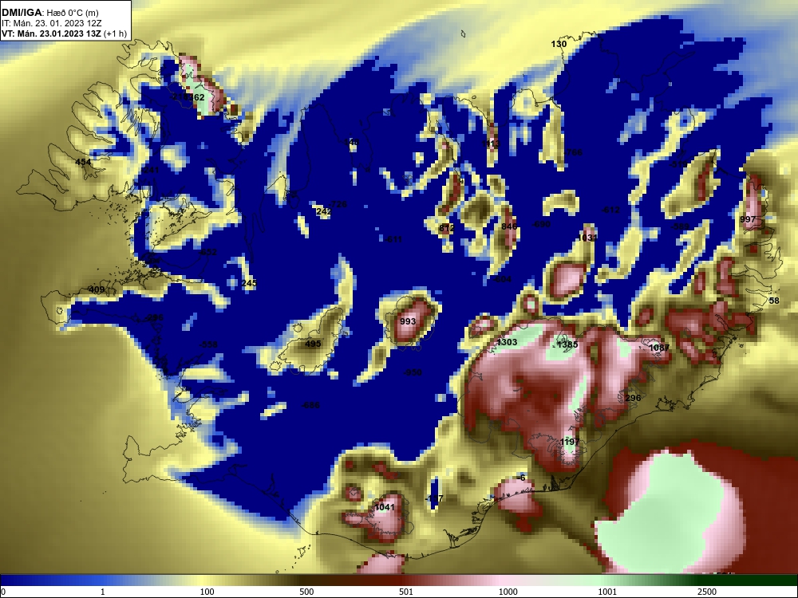Click the 362 value on the map
This screenshot has height=598, width=798.
pyautogui.click(x=196, y=97)
